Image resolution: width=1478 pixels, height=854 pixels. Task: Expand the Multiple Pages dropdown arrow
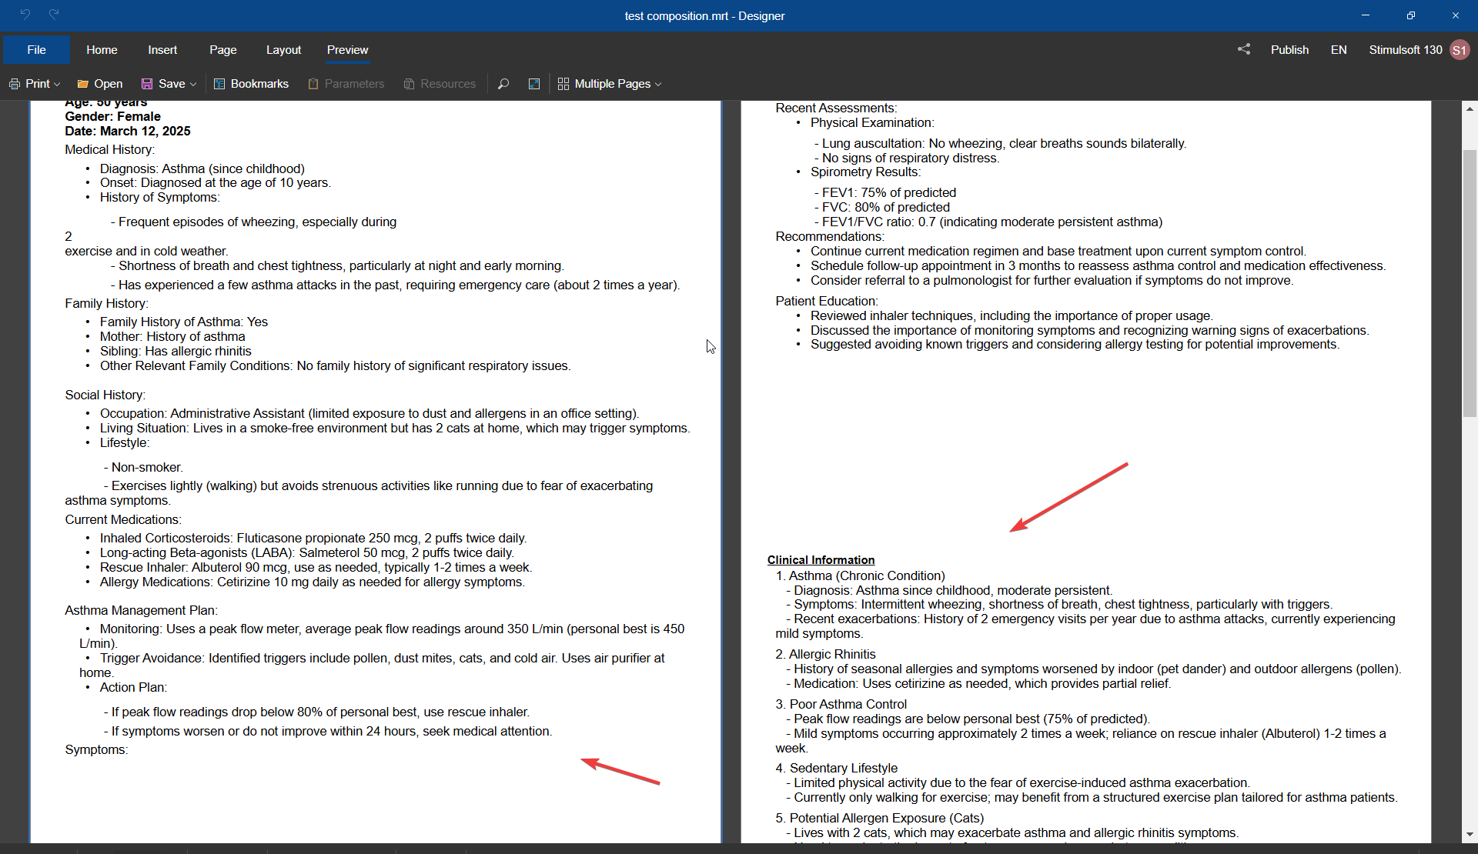coord(658,84)
